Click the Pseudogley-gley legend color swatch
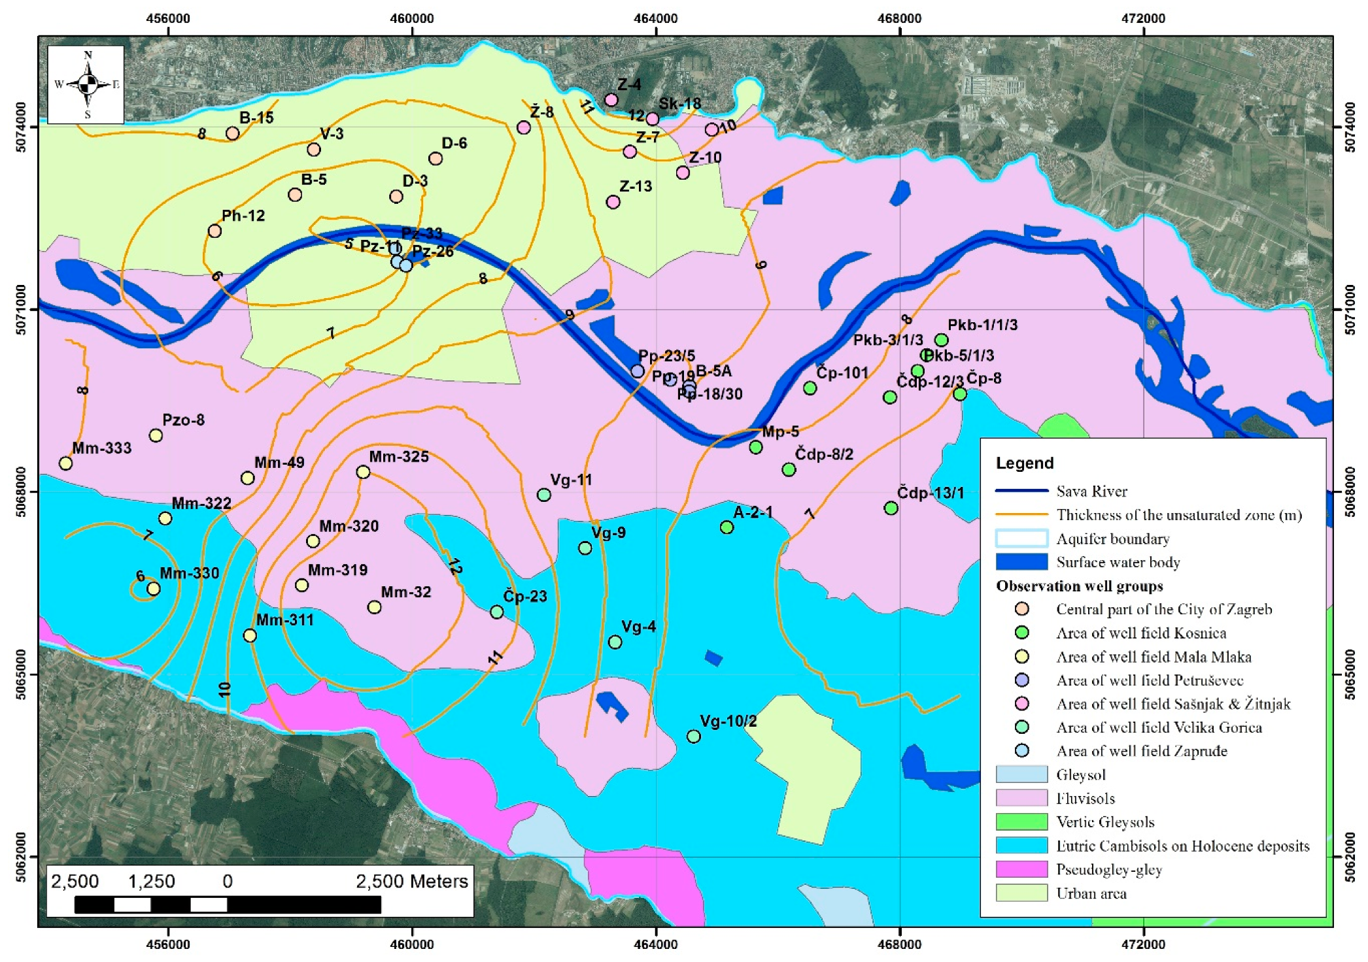 pyautogui.click(x=1021, y=869)
